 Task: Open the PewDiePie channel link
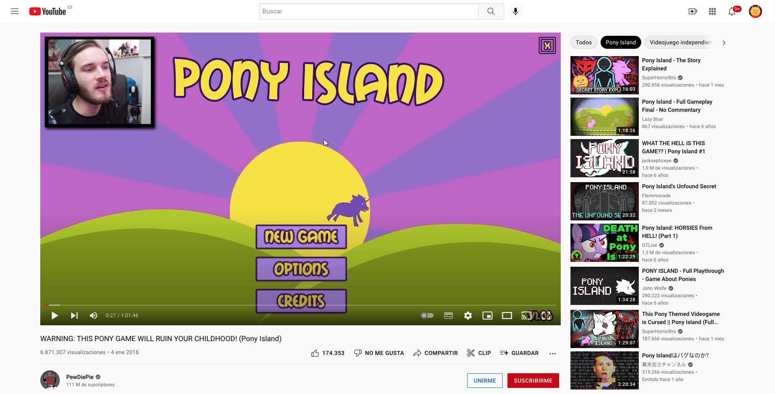(80, 377)
